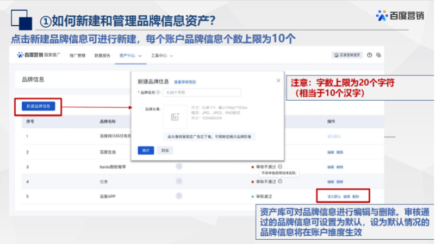Open the 查看审核规则 link
Screen dimensions: 435x244
(x=185, y=82)
